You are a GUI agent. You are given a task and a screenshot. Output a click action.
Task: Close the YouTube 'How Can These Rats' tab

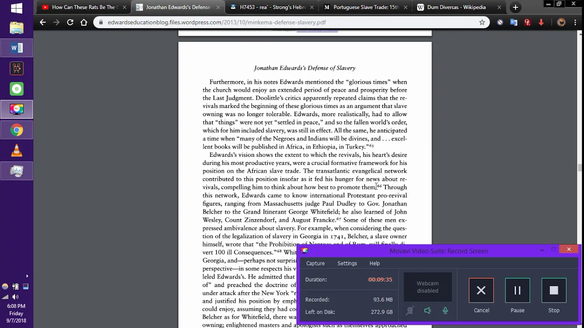click(x=124, y=7)
